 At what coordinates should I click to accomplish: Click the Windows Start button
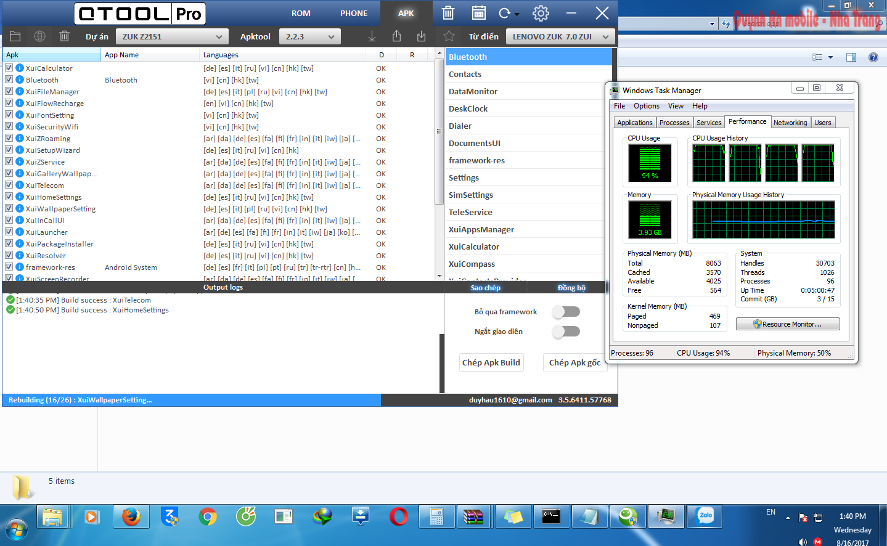pyautogui.click(x=17, y=528)
